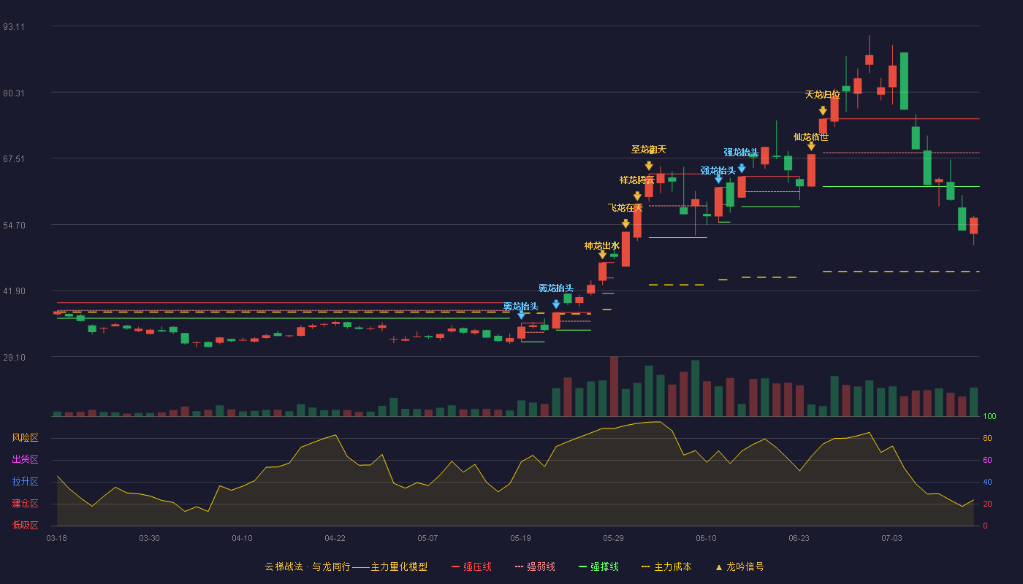The image size is (1023, 584).
Task: Select the 04-10 date axis label
Action: [x=242, y=538]
